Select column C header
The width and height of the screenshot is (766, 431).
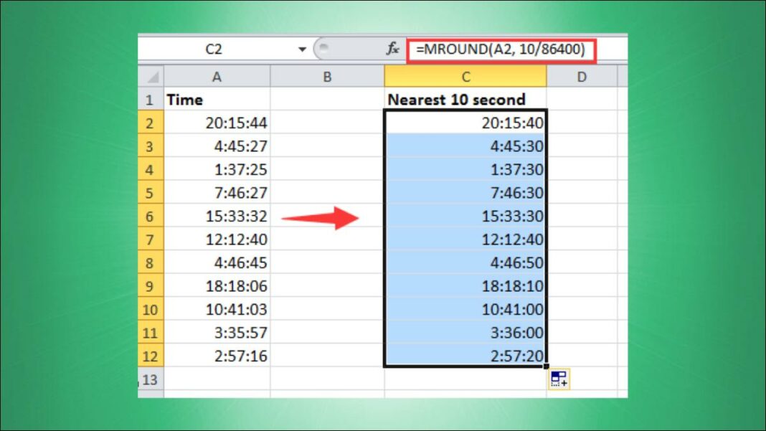[x=465, y=77]
